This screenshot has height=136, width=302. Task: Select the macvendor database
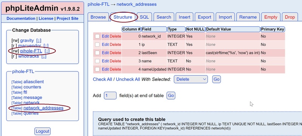[x=29, y=46]
